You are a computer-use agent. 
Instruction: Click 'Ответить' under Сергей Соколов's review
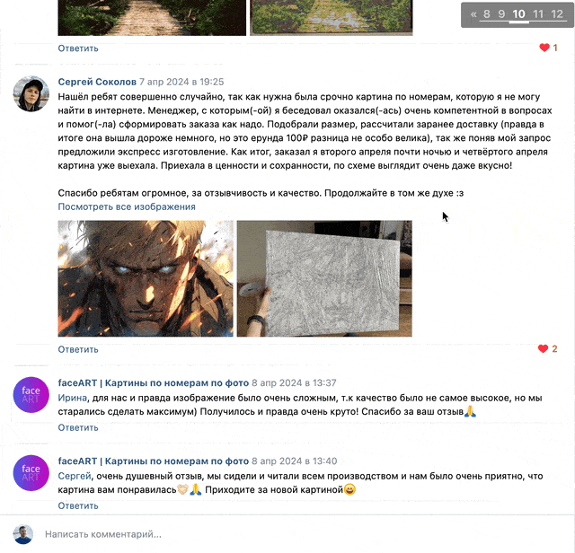point(78,349)
